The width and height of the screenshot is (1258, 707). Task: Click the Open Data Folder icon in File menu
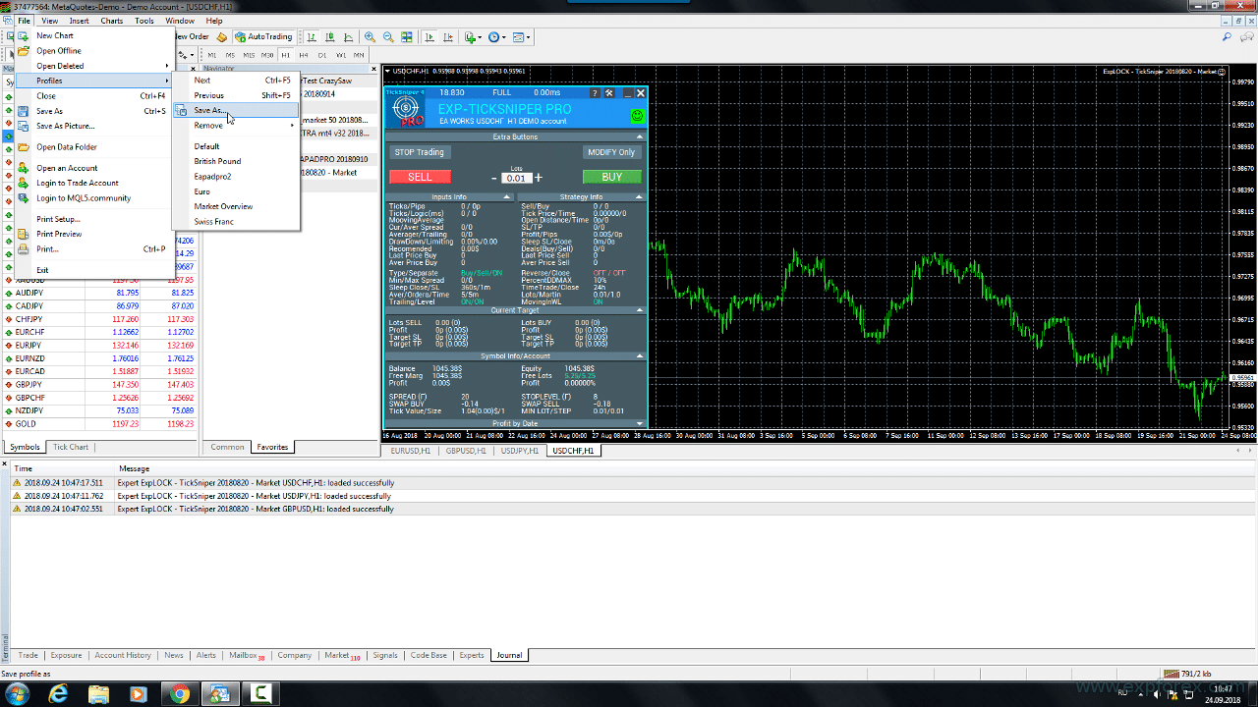[x=24, y=147]
